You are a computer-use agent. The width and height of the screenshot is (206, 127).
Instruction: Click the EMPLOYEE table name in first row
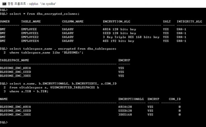29,29
